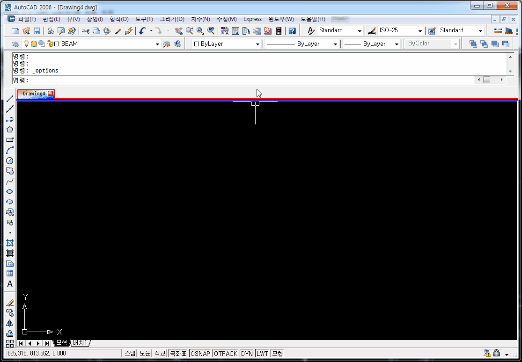Viewport: 522px width, 362px height.
Task: Open the ByLayer lineweight dropdown
Action: coord(397,44)
